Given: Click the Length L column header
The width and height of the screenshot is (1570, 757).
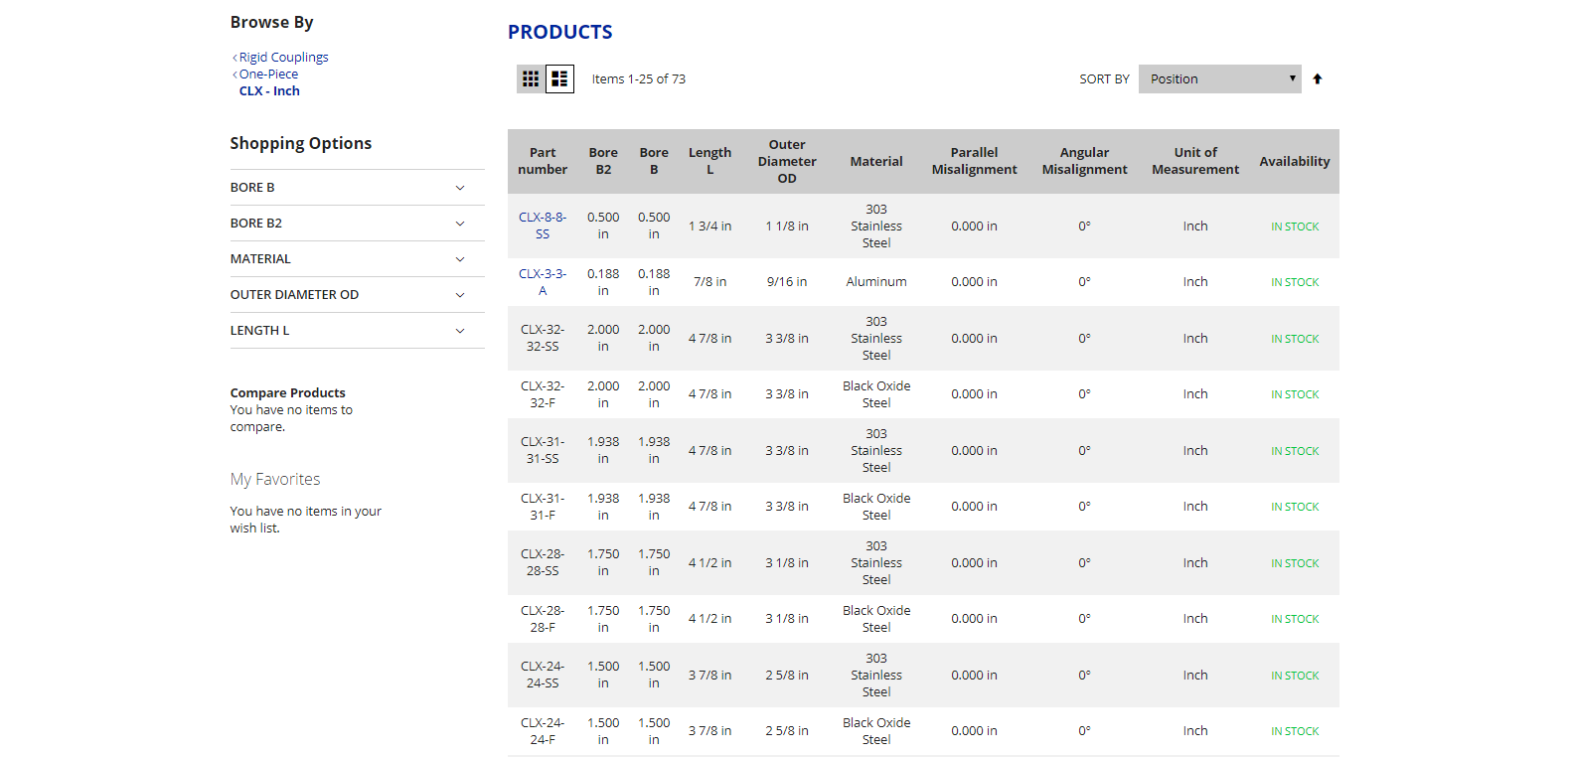Looking at the screenshot, I should click(709, 161).
